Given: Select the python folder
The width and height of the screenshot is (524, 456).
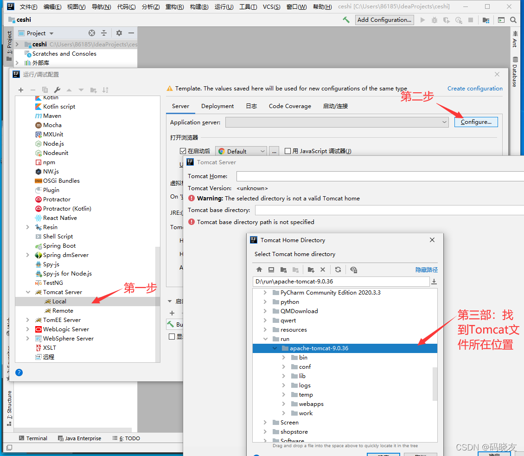Looking at the screenshot, I should coord(289,302).
